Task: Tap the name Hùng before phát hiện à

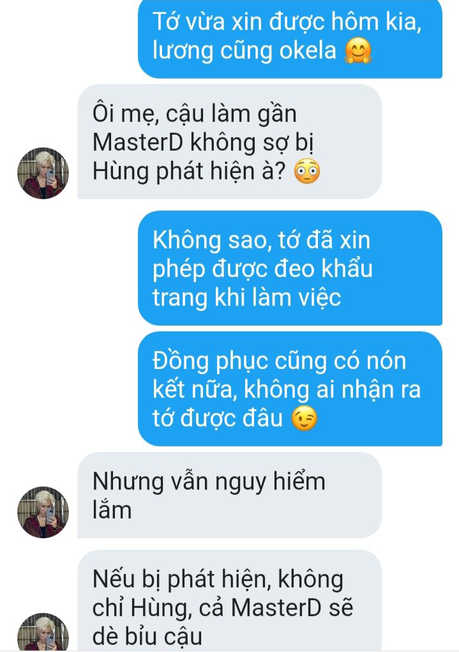Action: pyautogui.click(x=121, y=171)
